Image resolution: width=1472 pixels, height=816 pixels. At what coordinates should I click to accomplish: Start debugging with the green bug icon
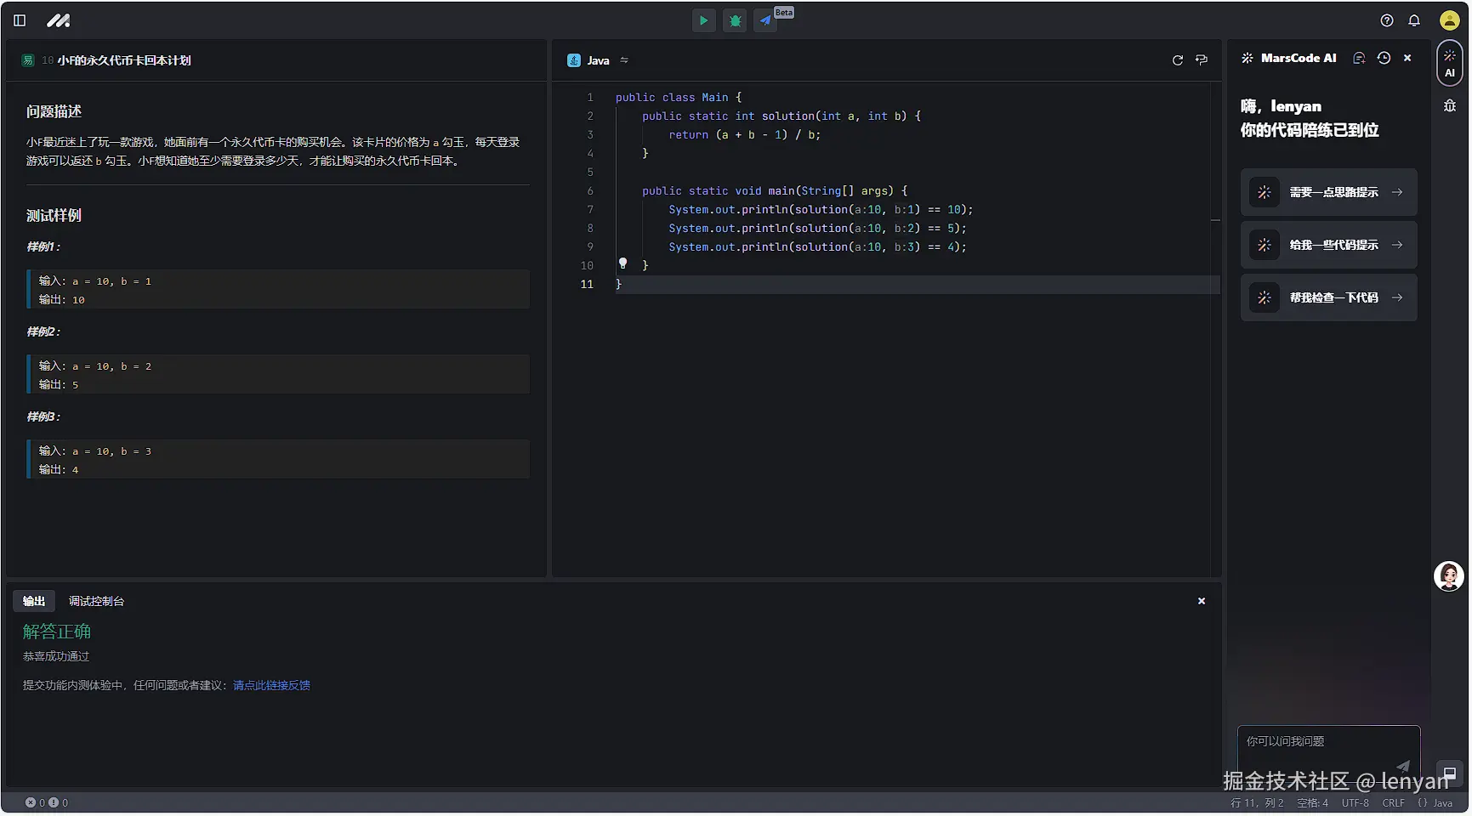pyautogui.click(x=735, y=20)
